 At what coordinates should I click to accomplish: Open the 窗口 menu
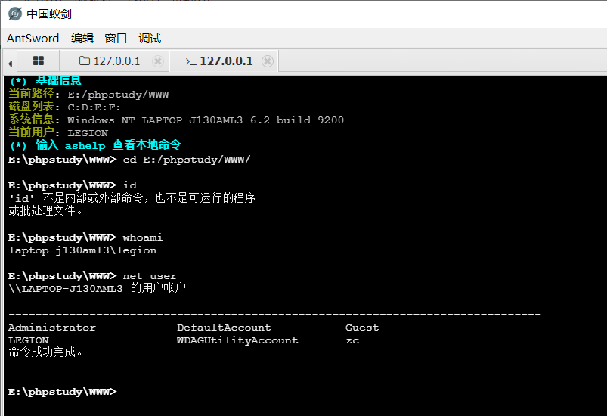point(116,39)
